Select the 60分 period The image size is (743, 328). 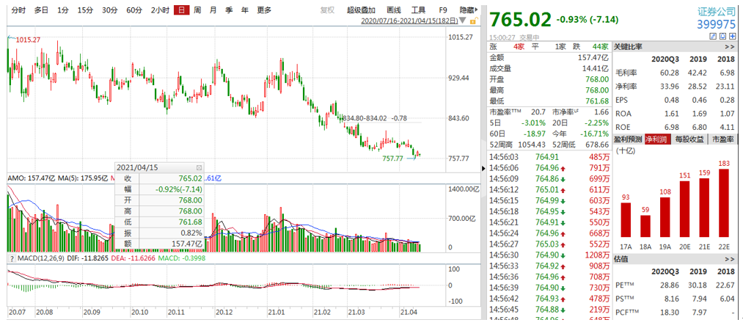[134, 10]
